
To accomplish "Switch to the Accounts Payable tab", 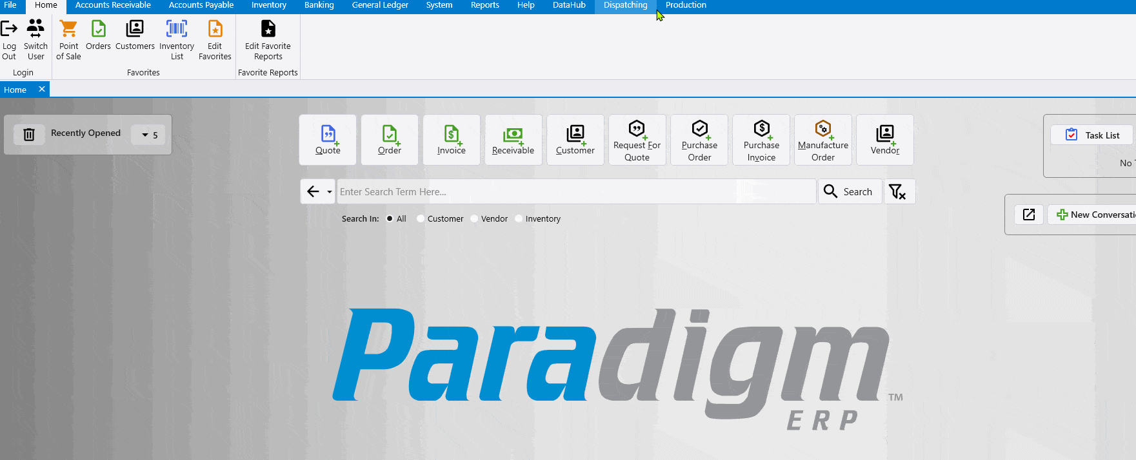I will (201, 5).
